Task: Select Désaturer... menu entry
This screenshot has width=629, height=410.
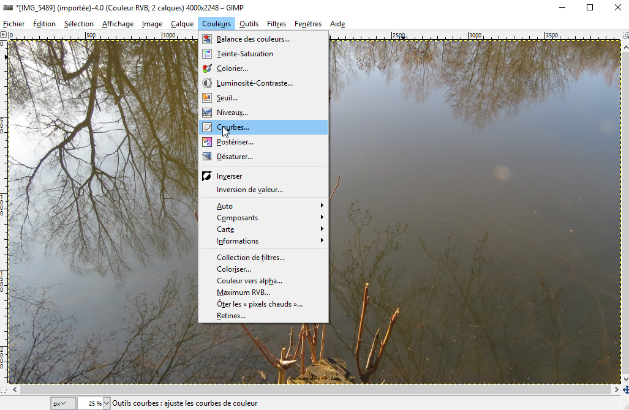Action: pyautogui.click(x=263, y=157)
